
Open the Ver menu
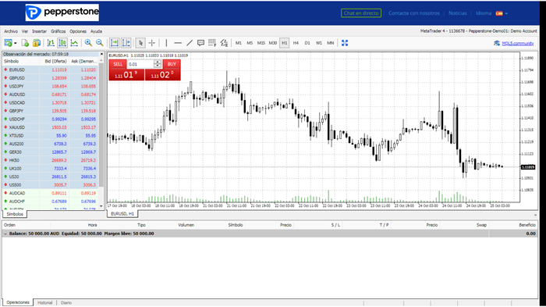[25, 31]
